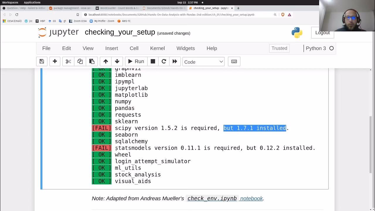Viewport: 375px width, 211px height.
Task: Open the Code cell type dropdown
Action: (203, 62)
